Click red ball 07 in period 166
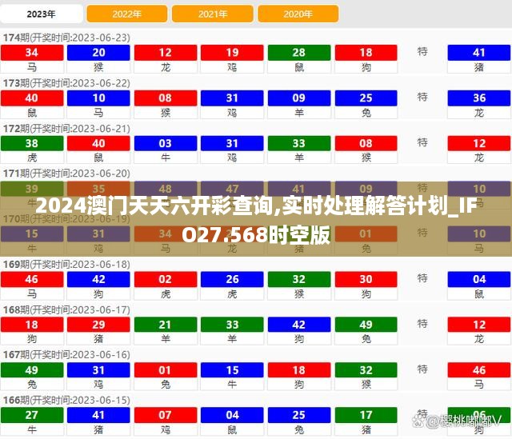Screen dimensions: 512x439 click(x=166, y=415)
